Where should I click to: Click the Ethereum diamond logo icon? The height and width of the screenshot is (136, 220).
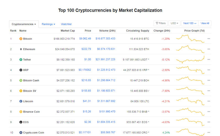coord(21,49)
